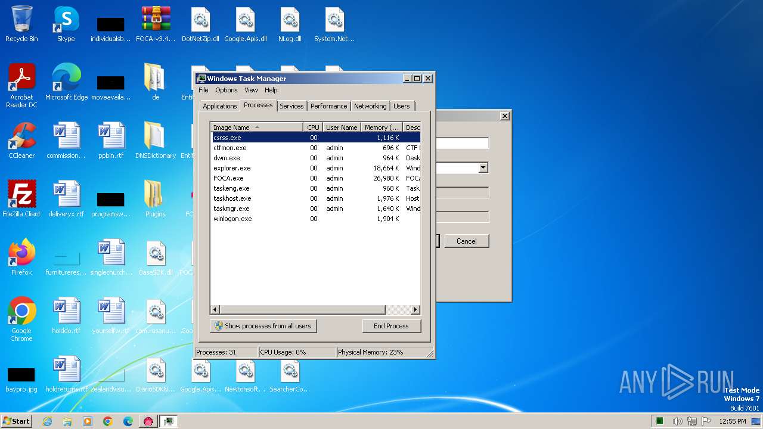Open the volume control in system tray
Viewport: 763px width, 429px height.
[678, 421]
